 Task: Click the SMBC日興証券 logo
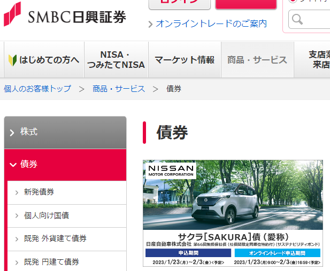[65, 14]
